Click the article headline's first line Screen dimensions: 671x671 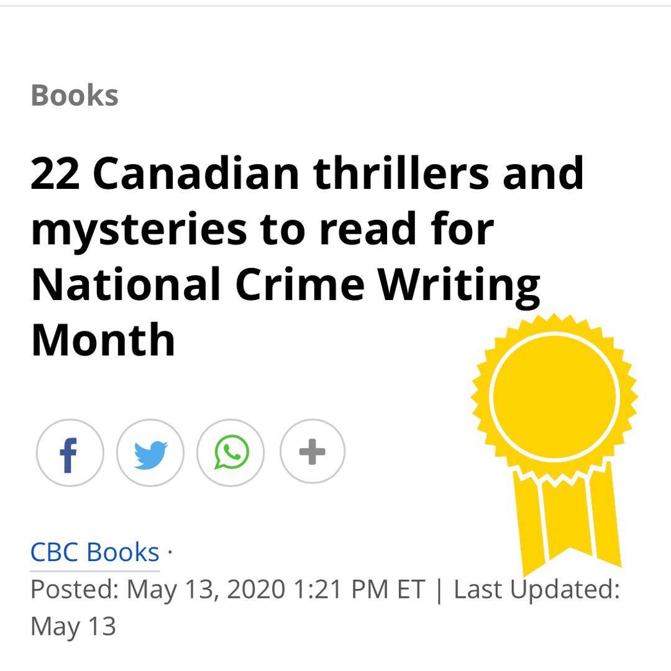pyautogui.click(x=307, y=173)
